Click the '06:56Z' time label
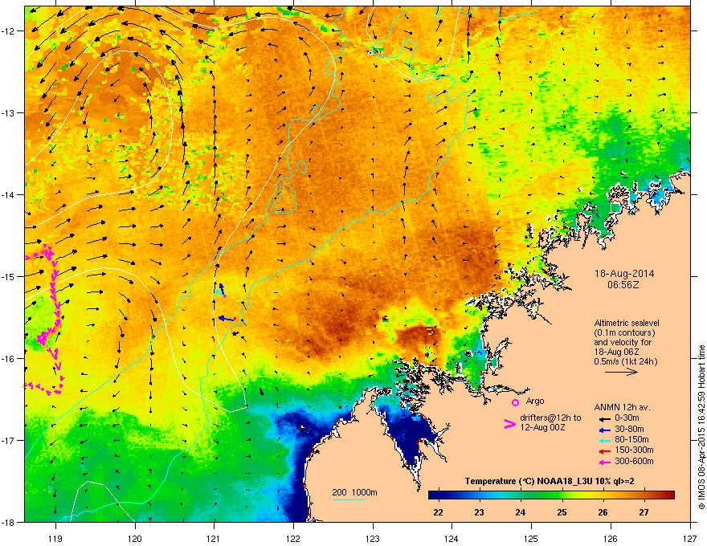Image resolution: width=707 pixels, height=546 pixels. coord(623,285)
